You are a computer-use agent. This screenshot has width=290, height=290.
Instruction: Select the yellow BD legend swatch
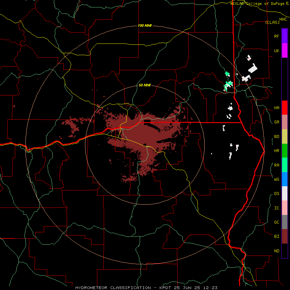[285, 137]
